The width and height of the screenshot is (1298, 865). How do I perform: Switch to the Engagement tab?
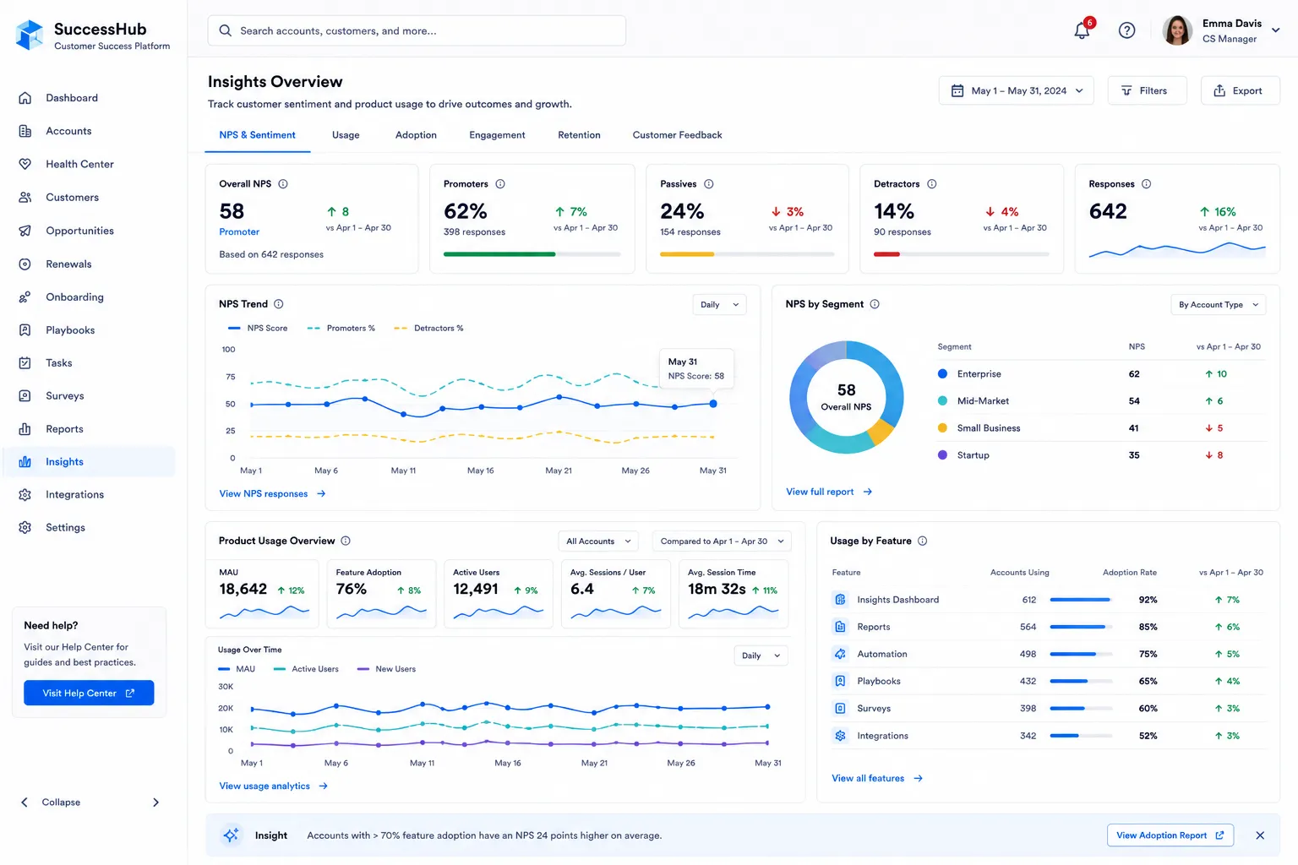(x=497, y=135)
